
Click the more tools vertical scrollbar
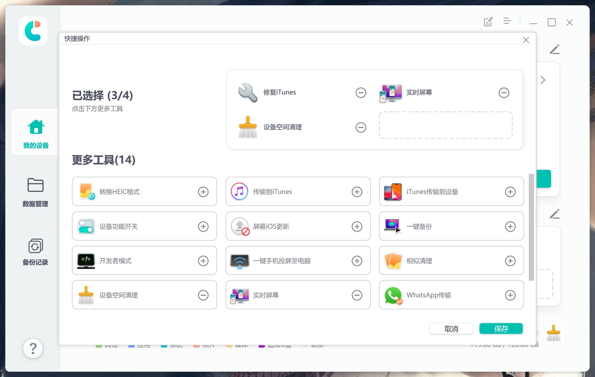click(x=531, y=227)
